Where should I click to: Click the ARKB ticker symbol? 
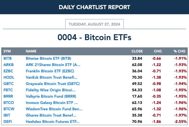click(9, 65)
